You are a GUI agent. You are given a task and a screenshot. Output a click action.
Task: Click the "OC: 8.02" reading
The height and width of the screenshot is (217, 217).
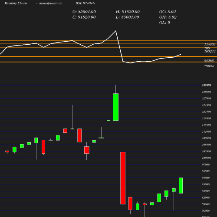click(168, 12)
